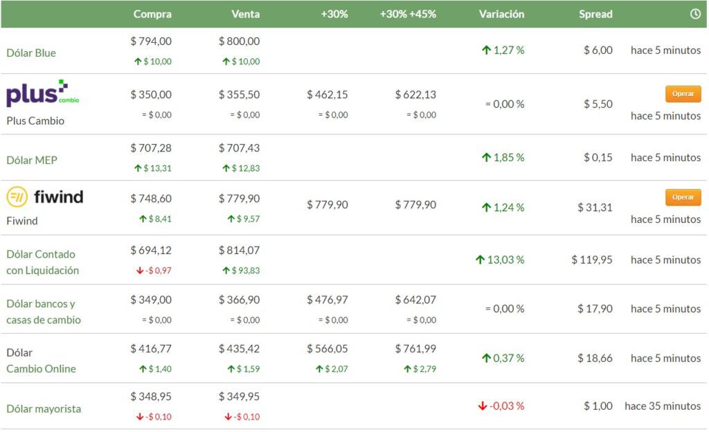Open Dólar Contado con Liquidación link
This screenshot has width=709, height=432.
[x=42, y=262]
